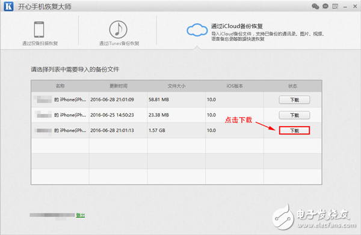This screenshot has height=235, width=361.
Task: Open the WeChat icon in title bar
Action: (315, 6)
